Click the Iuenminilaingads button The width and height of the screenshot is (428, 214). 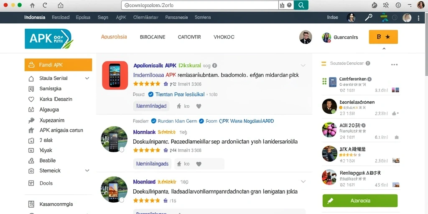pos(152,164)
